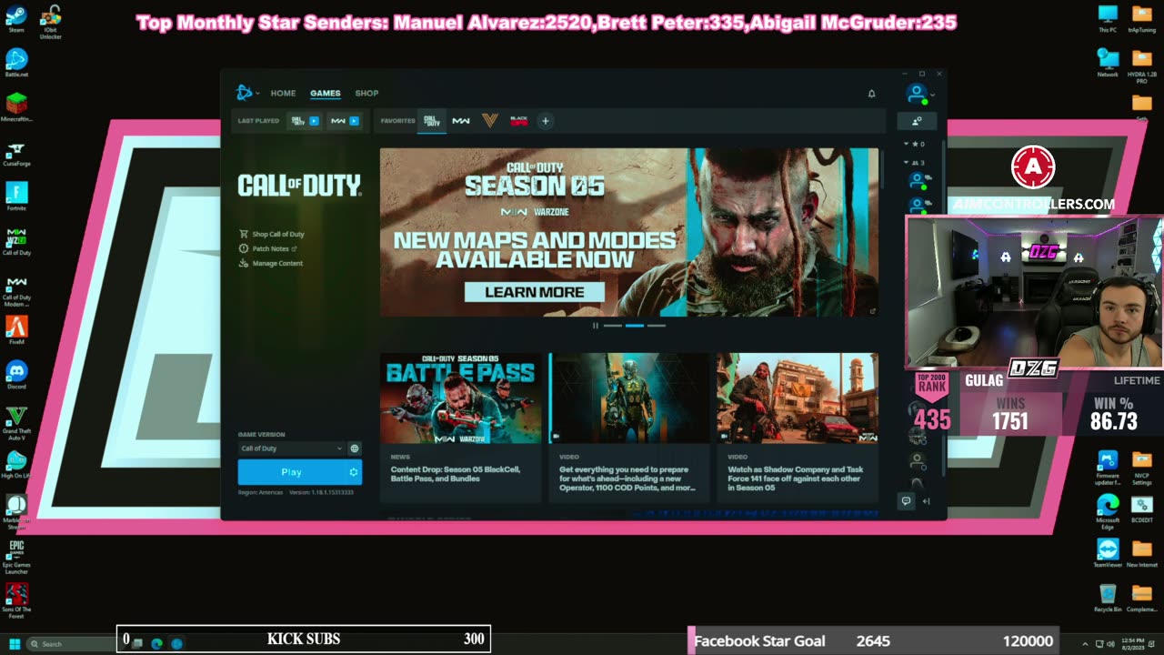The height and width of the screenshot is (655, 1164).
Task: Open Manage Content link
Action: (270, 263)
